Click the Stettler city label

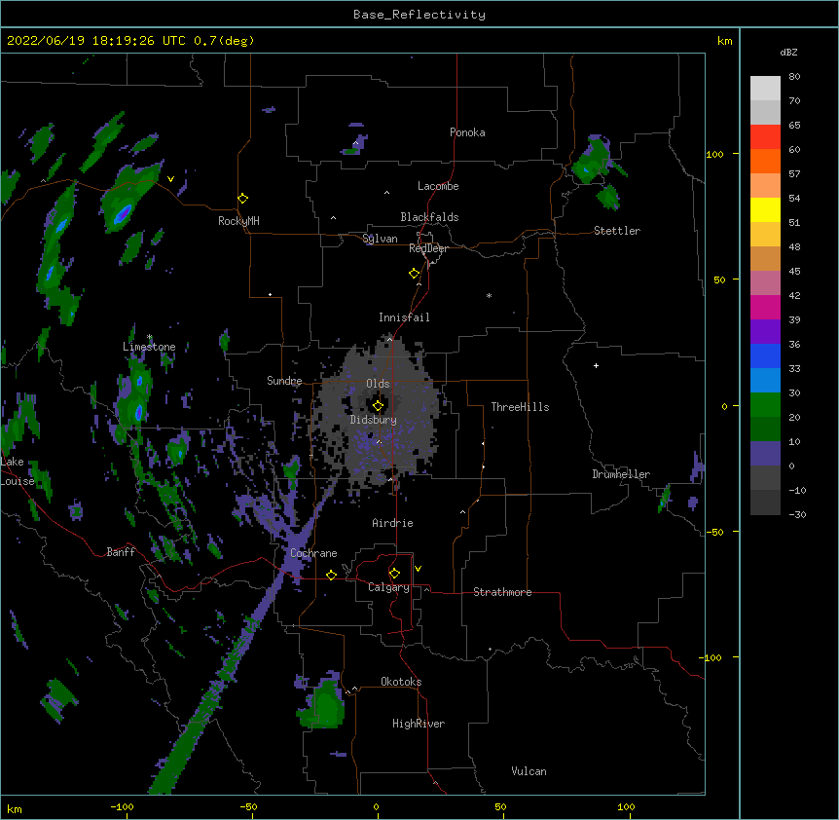click(x=616, y=231)
